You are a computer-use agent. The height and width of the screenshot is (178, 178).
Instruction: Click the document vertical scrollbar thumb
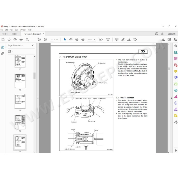tap(169, 69)
